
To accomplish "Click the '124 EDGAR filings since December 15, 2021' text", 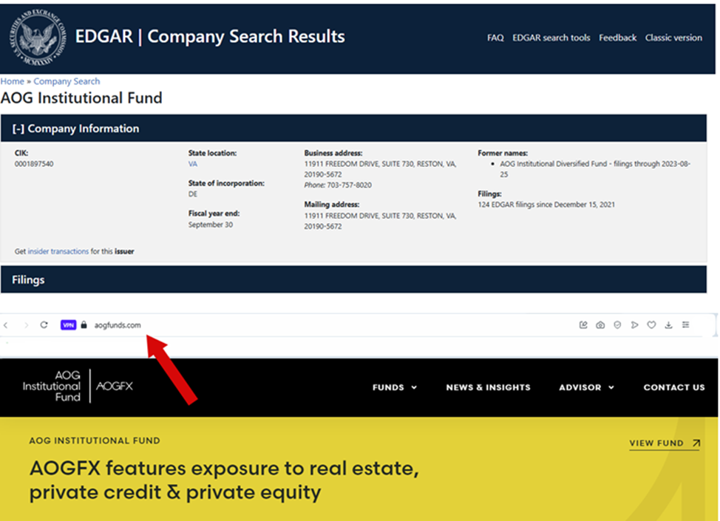I will (546, 205).
